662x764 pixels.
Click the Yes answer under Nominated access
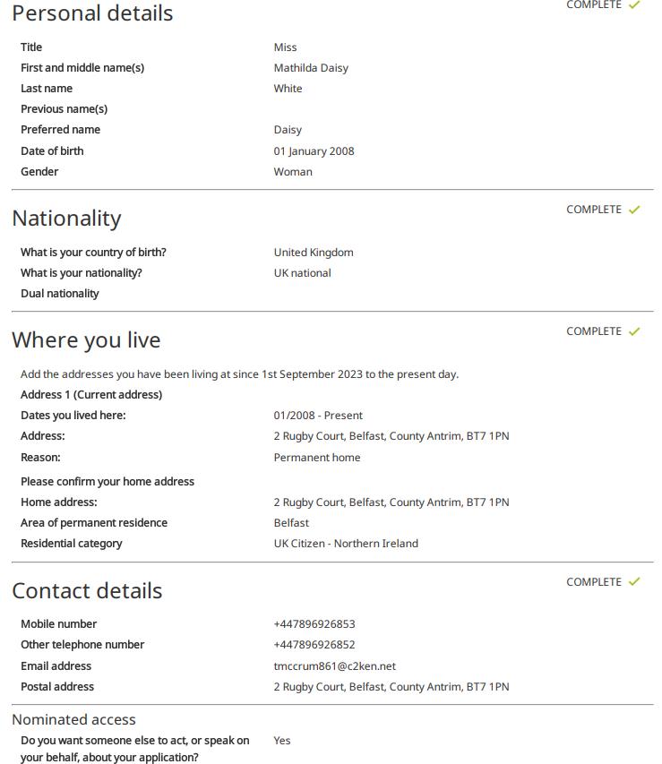(282, 741)
